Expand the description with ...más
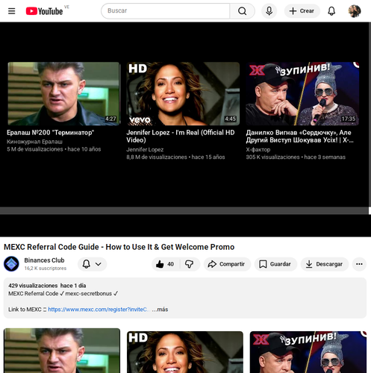Screen dimensions: 371x373 (160, 310)
